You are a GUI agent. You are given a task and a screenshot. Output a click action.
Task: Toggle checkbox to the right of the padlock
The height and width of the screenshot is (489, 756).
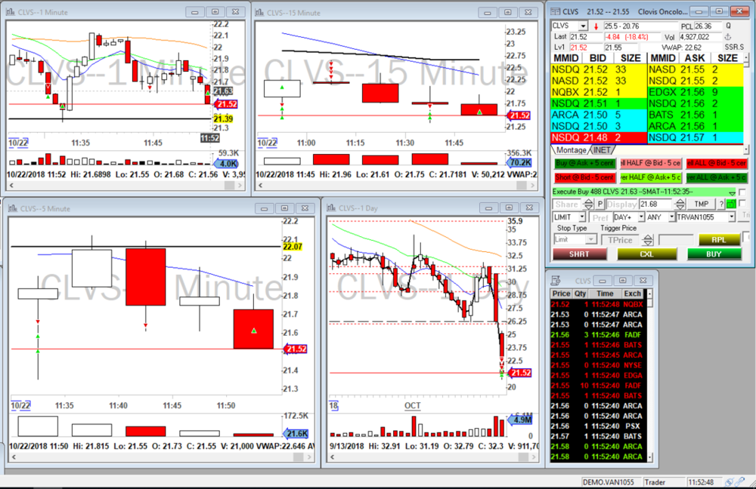click(x=742, y=204)
